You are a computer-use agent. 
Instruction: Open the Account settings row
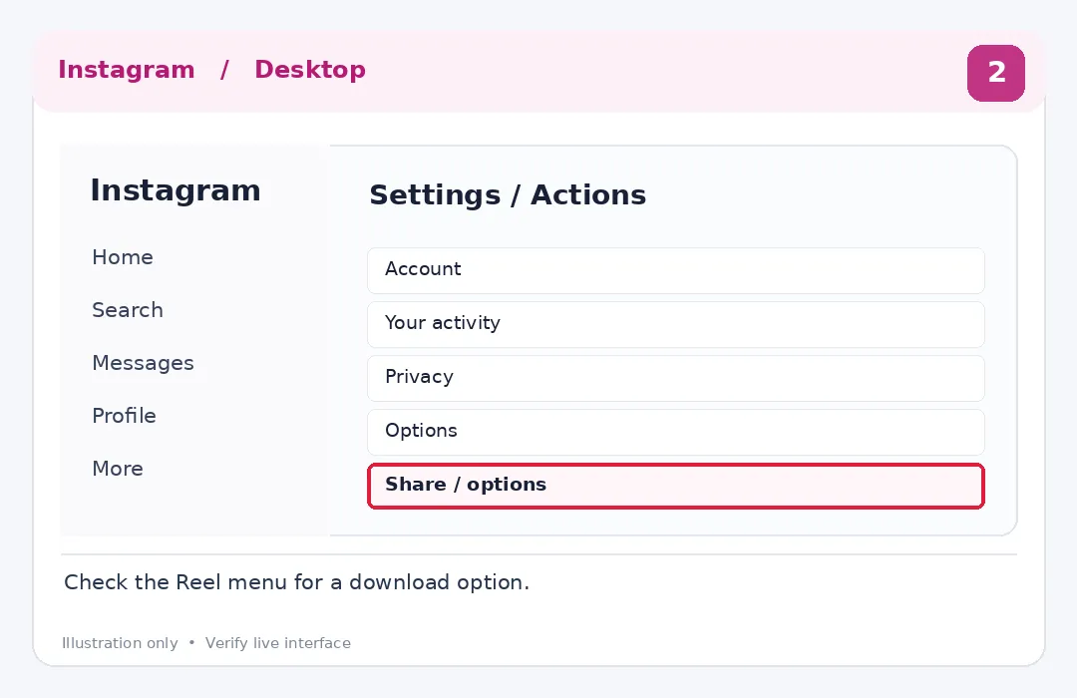676,270
